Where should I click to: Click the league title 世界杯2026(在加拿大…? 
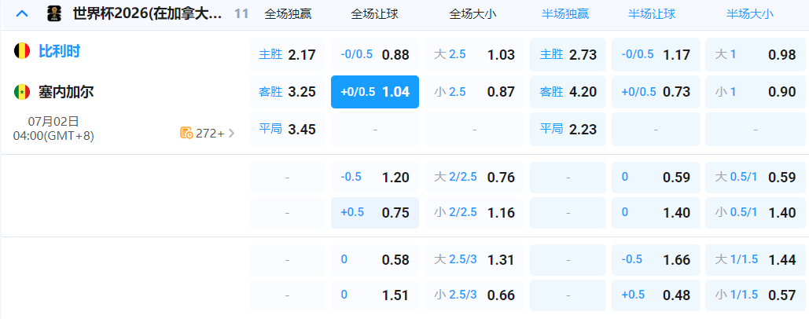point(148,14)
